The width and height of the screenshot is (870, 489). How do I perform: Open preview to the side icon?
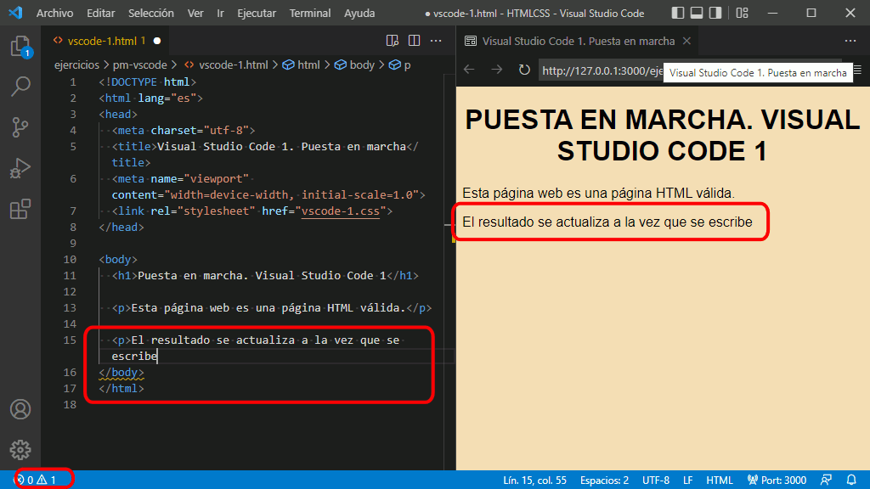click(393, 41)
